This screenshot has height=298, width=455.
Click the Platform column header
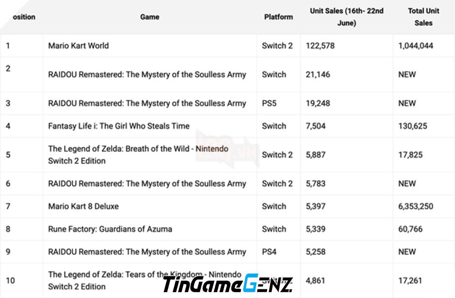(x=278, y=17)
